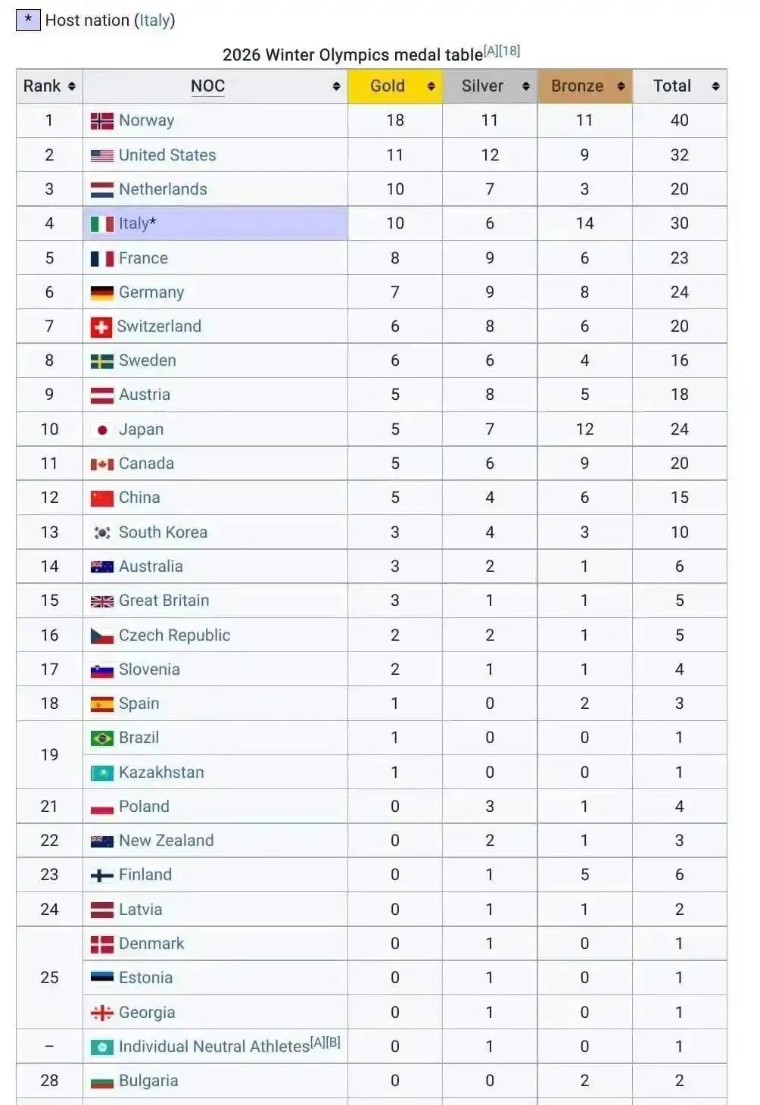Open the Germany country link

click(151, 292)
